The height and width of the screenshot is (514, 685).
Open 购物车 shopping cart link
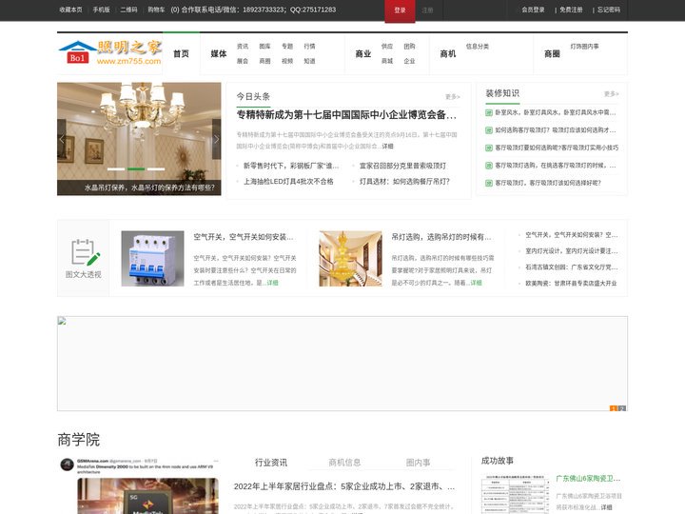pos(156,10)
